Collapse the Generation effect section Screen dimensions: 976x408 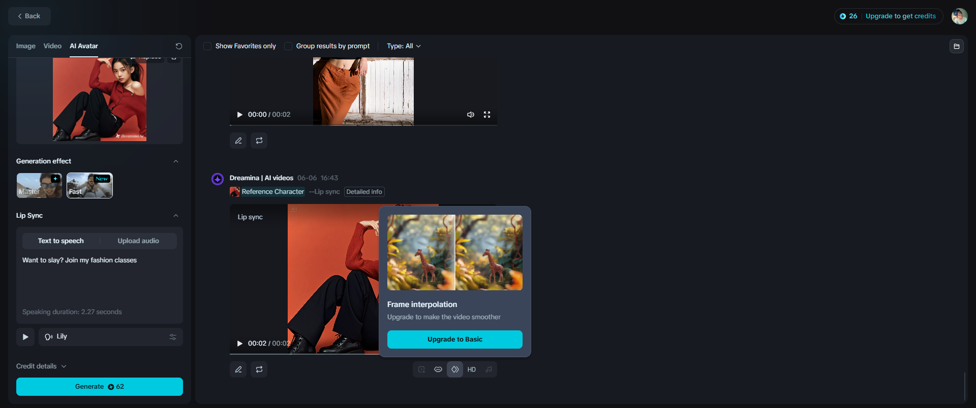176,161
